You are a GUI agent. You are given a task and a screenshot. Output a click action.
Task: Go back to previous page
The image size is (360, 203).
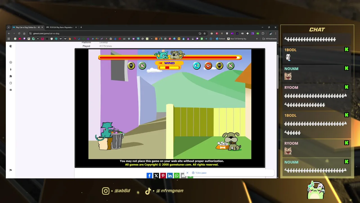point(9,33)
